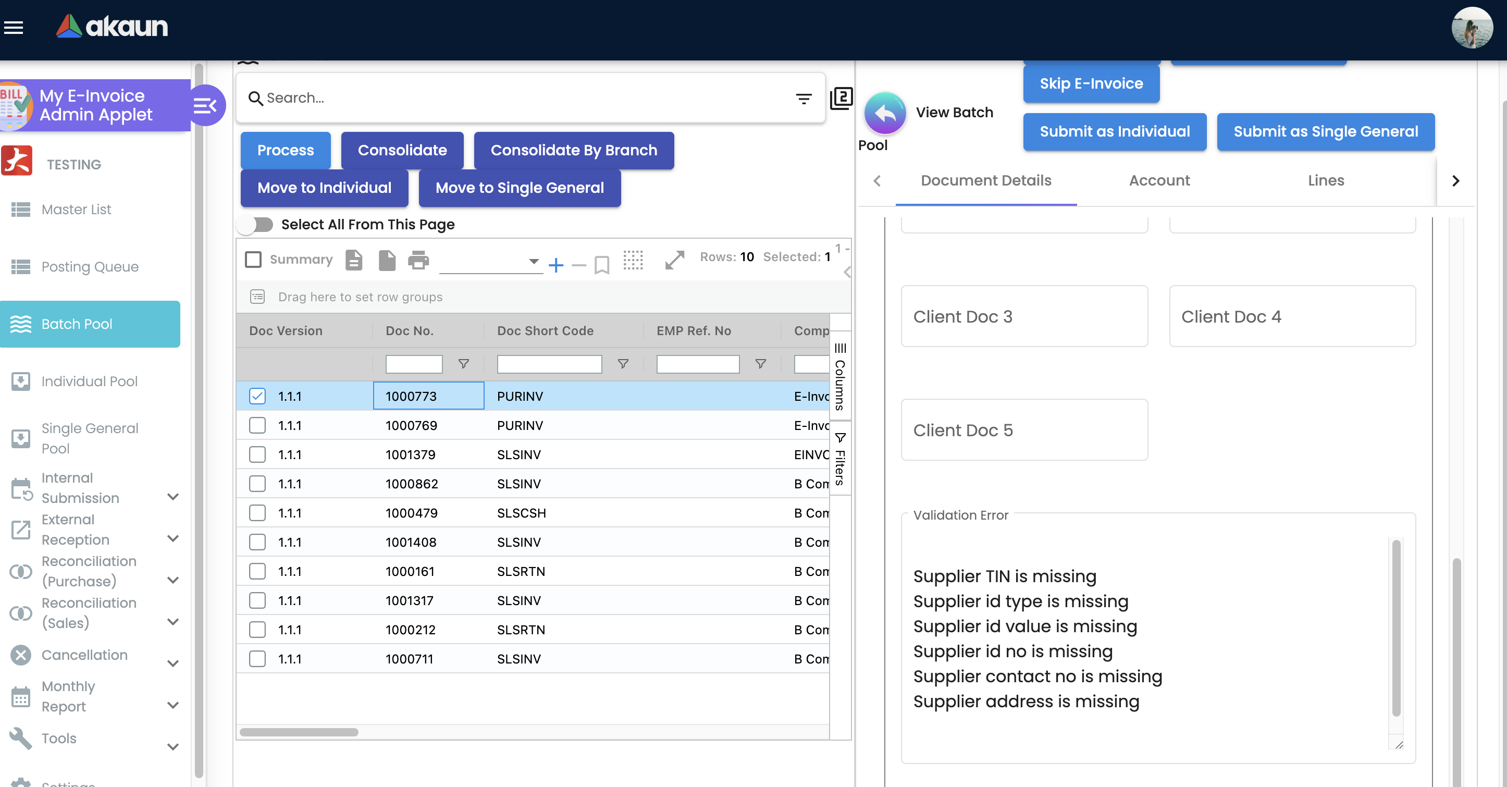Open the user profile avatar

1472,28
